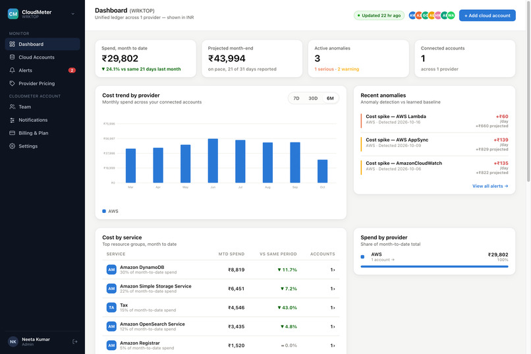
Task: Click the Team people icon
Action: pyautogui.click(x=13, y=107)
